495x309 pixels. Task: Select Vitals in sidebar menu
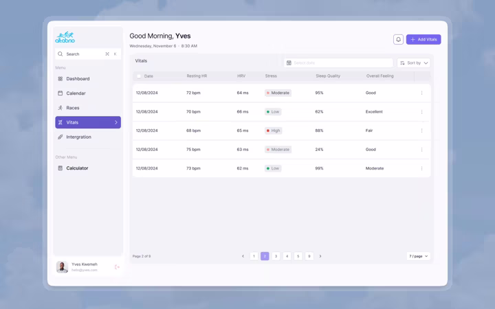pyautogui.click(x=88, y=122)
